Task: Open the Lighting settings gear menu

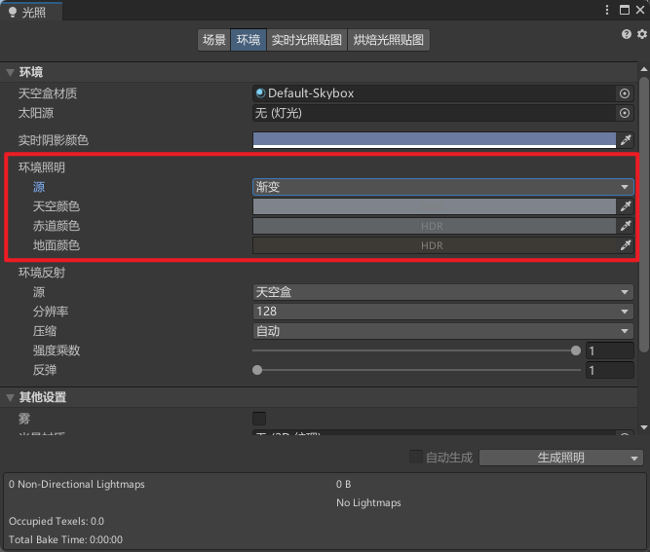Action: pyautogui.click(x=641, y=34)
